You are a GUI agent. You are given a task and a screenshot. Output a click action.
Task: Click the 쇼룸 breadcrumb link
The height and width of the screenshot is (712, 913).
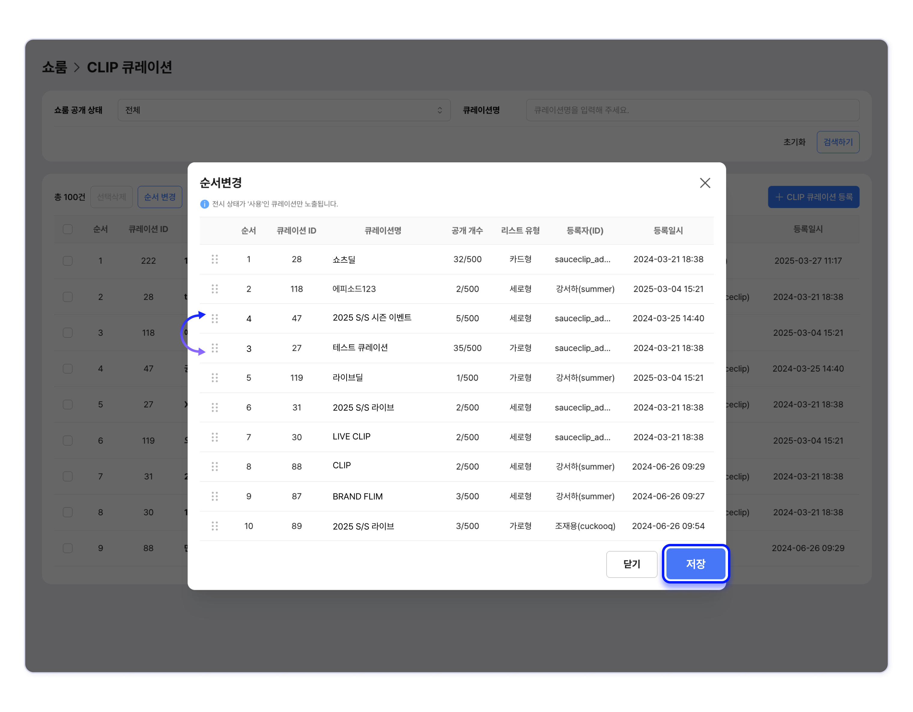(55, 67)
